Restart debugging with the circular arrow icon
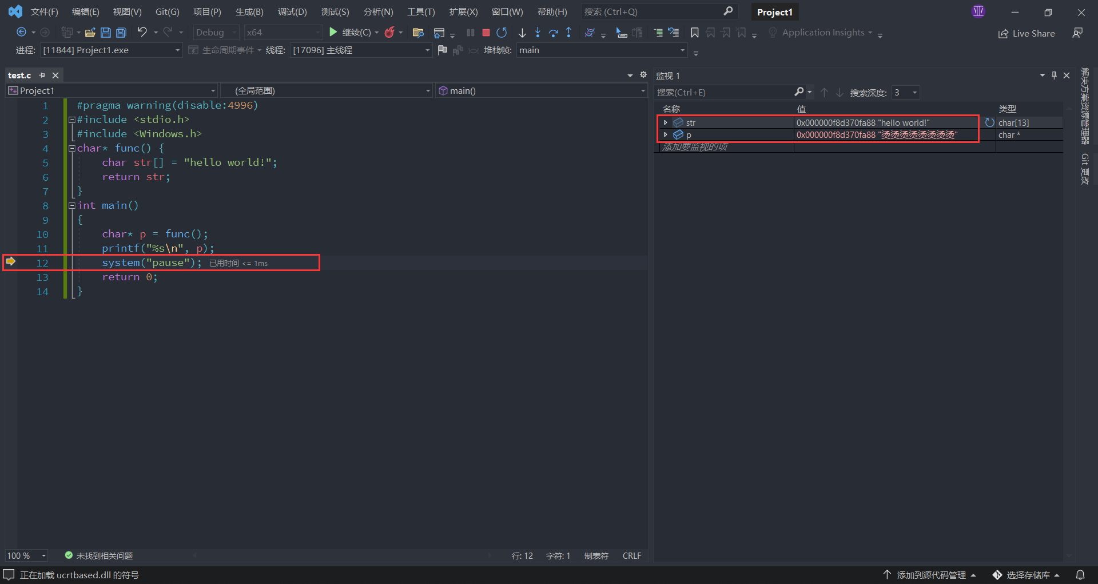 click(502, 33)
